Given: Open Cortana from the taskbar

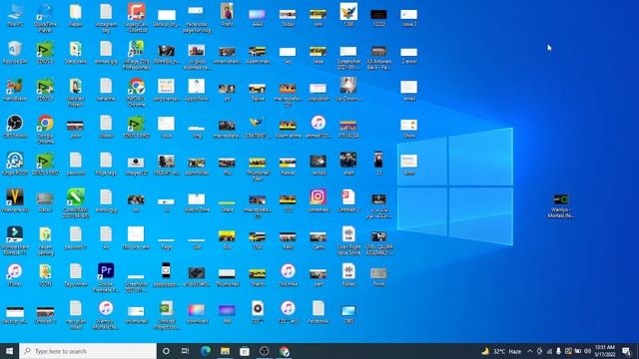Looking at the screenshot, I should pyautogui.click(x=166, y=351).
